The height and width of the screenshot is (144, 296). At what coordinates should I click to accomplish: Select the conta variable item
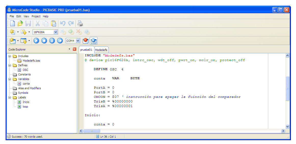(26, 84)
